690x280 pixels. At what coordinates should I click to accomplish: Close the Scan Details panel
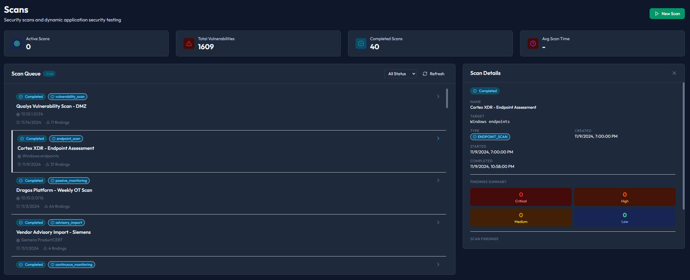point(674,73)
